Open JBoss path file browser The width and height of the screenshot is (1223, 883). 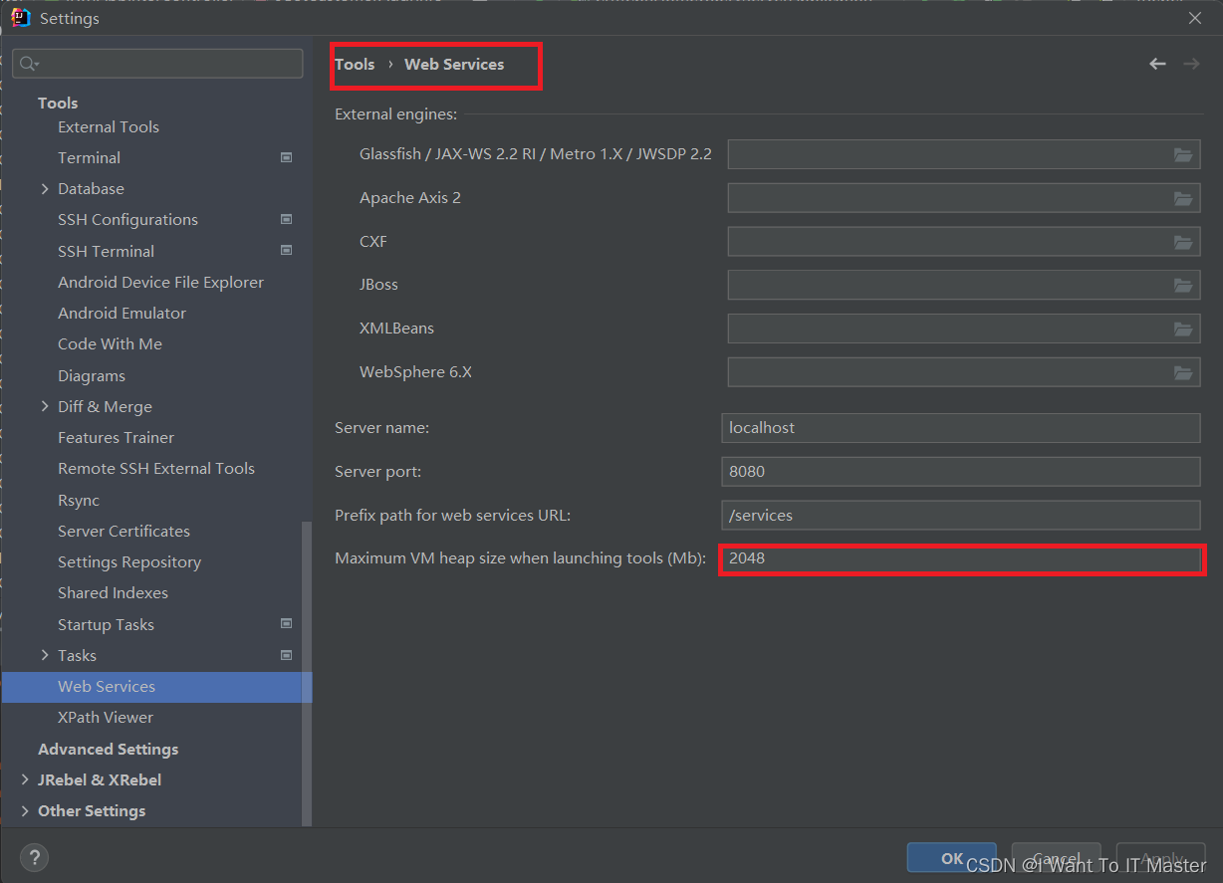pos(1183,285)
